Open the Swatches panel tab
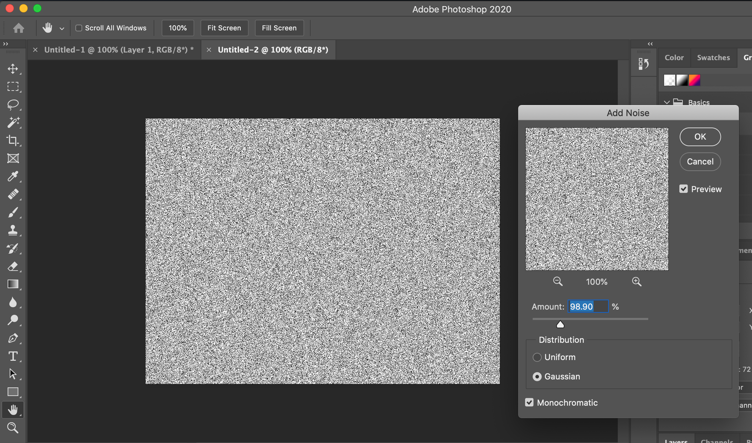This screenshot has height=443, width=752. 713,58
